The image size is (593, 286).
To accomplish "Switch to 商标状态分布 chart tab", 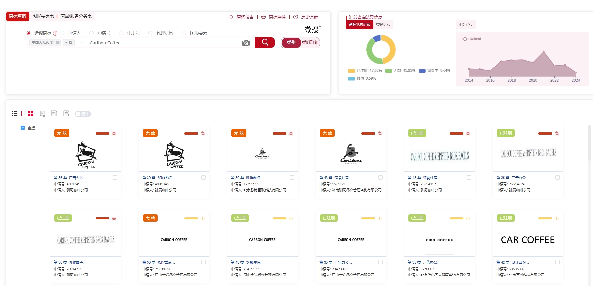I will 360,25.
